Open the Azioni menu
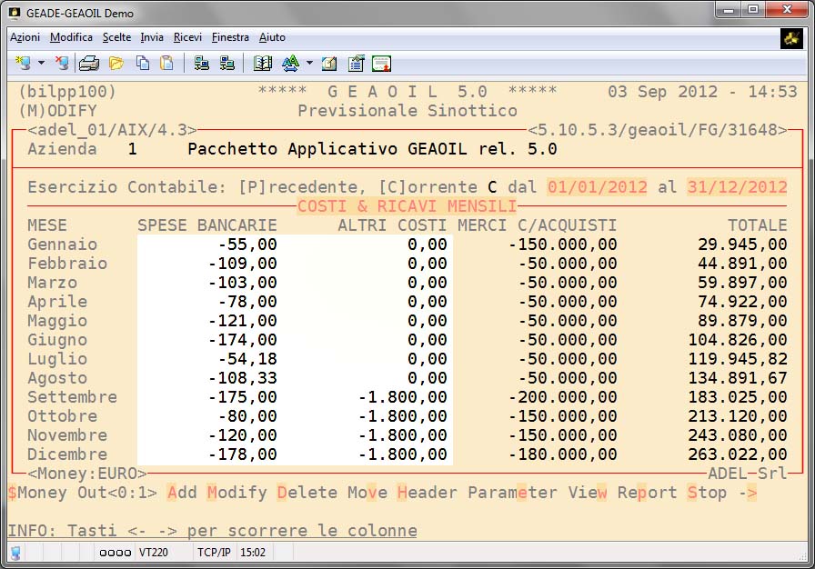The width and height of the screenshot is (815, 569). pyautogui.click(x=25, y=37)
